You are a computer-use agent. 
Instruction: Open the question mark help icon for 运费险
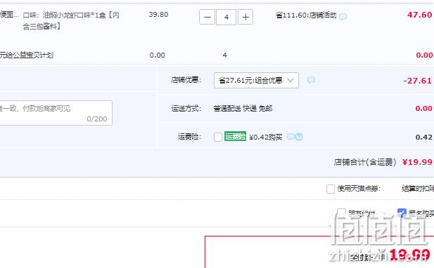[x=299, y=137]
